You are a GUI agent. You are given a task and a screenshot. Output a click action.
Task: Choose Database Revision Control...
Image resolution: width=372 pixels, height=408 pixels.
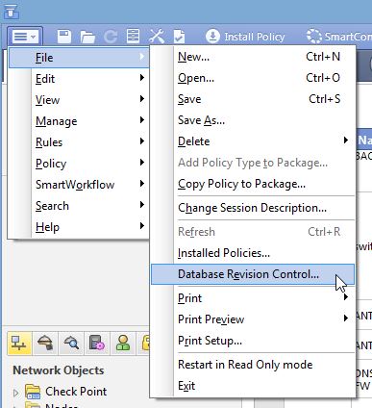coord(253,274)
